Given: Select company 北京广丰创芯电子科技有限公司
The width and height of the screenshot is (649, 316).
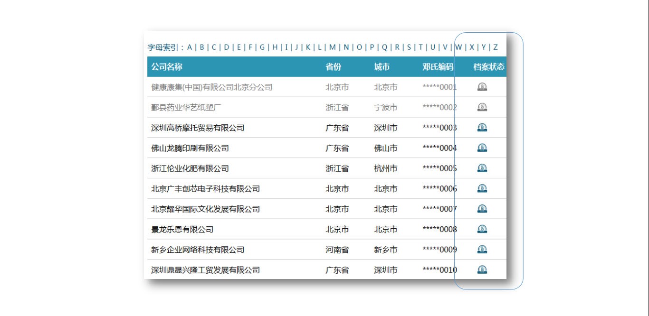Looking at the screenshot, I should click(206, 189).
